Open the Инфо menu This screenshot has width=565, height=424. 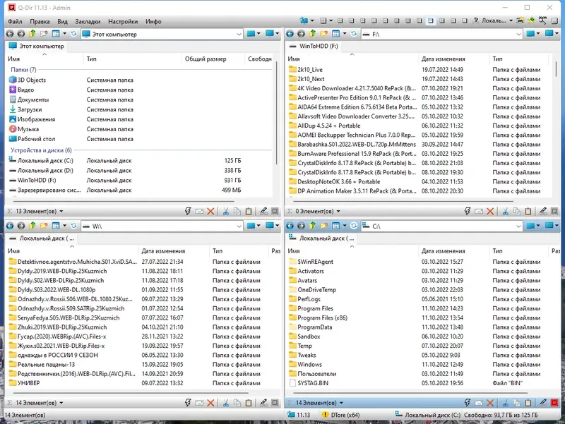coord(153,22)
